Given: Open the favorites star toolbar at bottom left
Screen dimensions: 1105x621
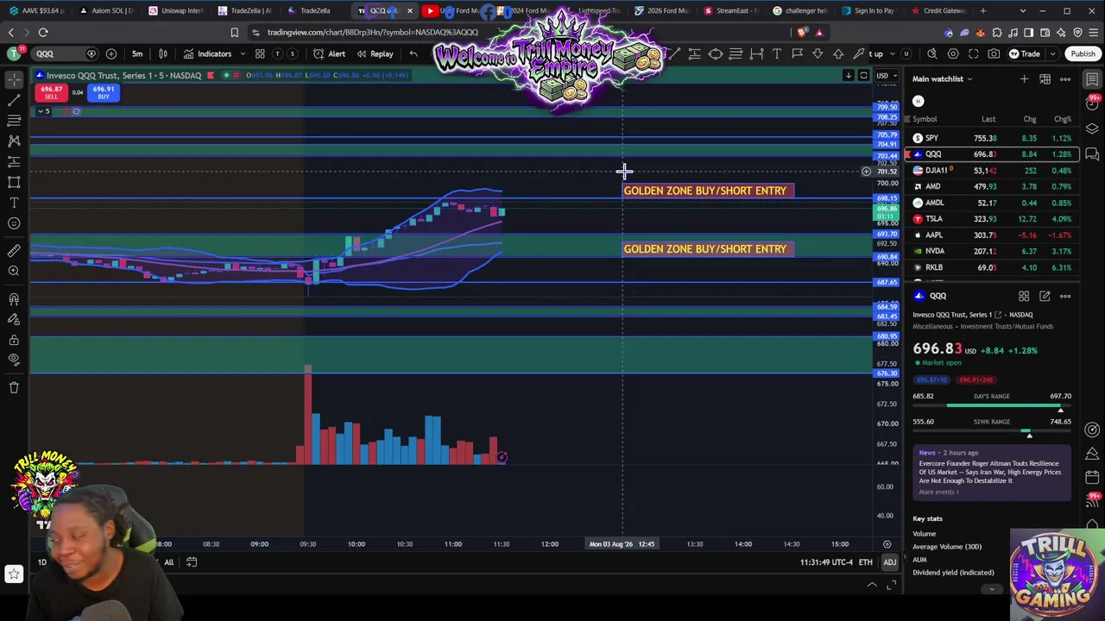Looking at the screenshot, I should point(14,574).
